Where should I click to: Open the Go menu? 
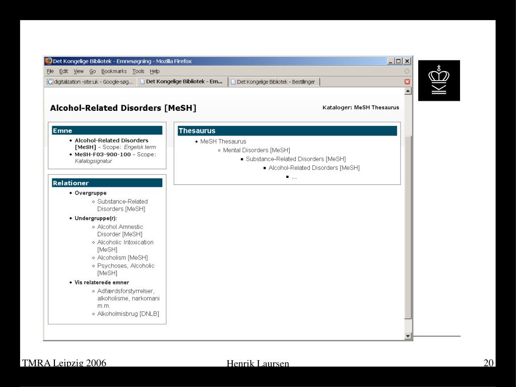pyautogui.click(x=93, y=71)
